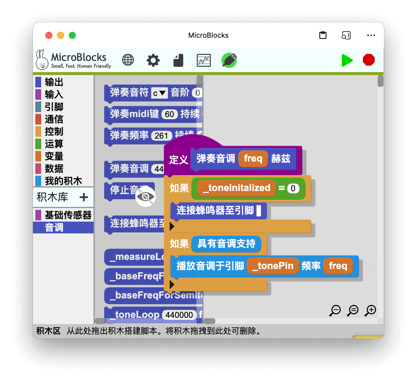Stop all scripts with red button
Image resolution: width=417 pixels, height=382 pixels.
(369, 60)
